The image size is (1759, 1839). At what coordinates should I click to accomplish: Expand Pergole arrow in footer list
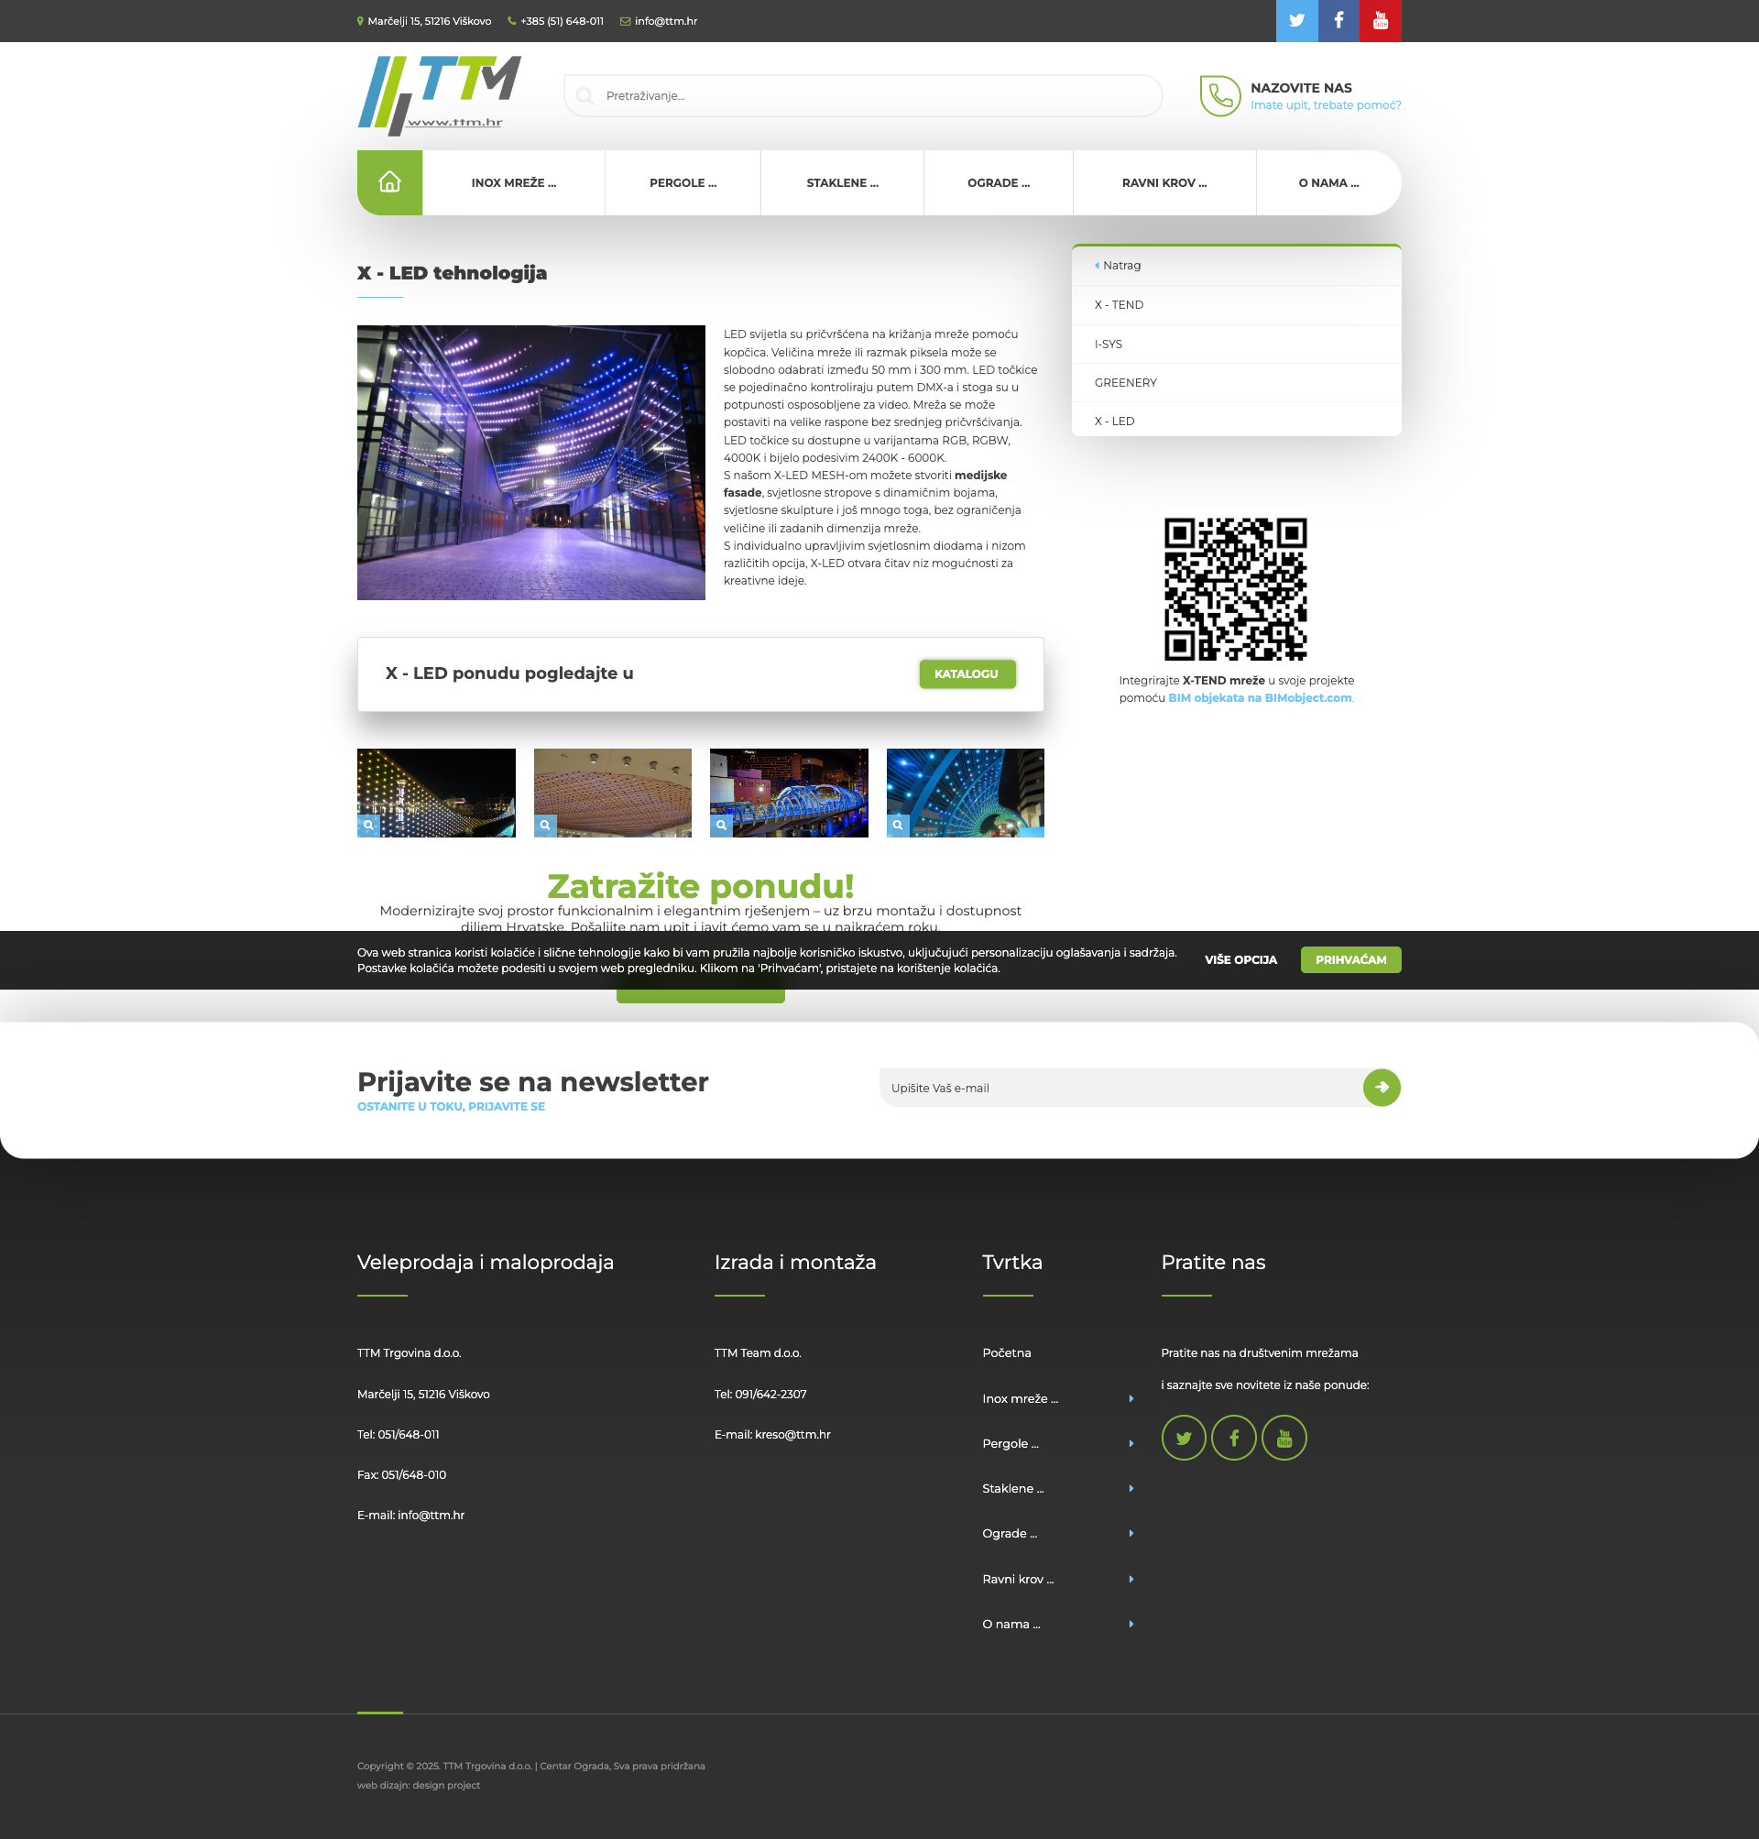[1131, 1443]
